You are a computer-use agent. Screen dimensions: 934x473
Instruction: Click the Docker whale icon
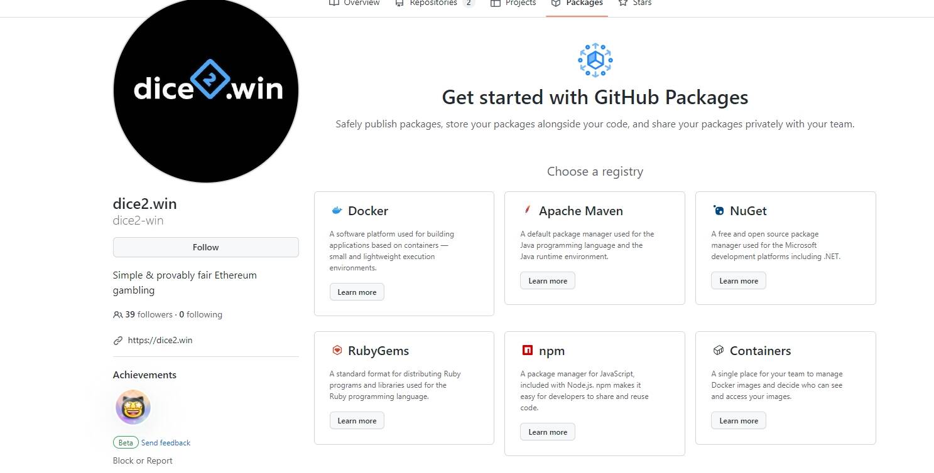click(x=337, y=211)
